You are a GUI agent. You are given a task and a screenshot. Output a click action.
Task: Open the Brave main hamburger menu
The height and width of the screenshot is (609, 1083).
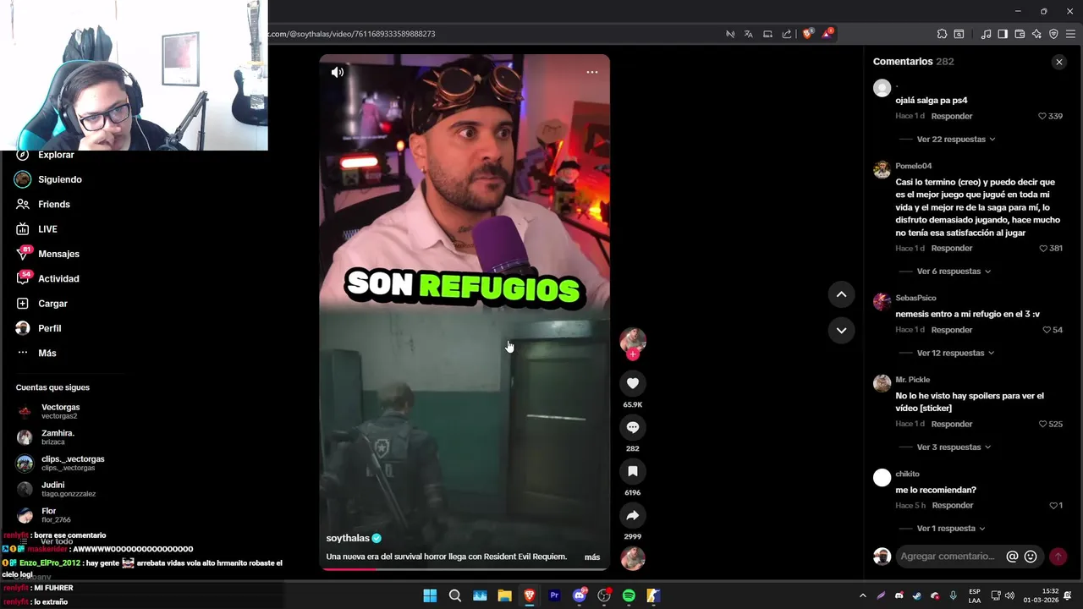click(x=1070, y=34)
